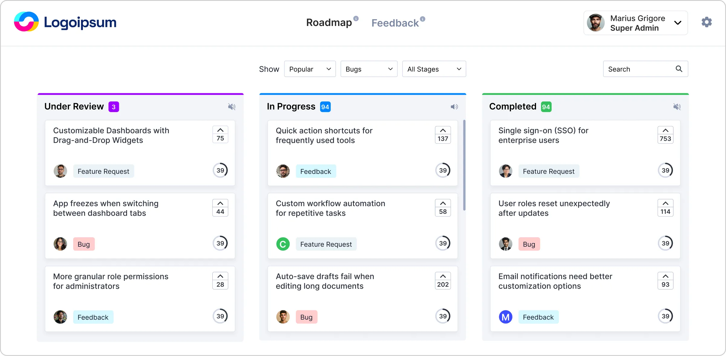726x356 pixels.
Task: Expand the All Stages dropdown
Action: 434,69
